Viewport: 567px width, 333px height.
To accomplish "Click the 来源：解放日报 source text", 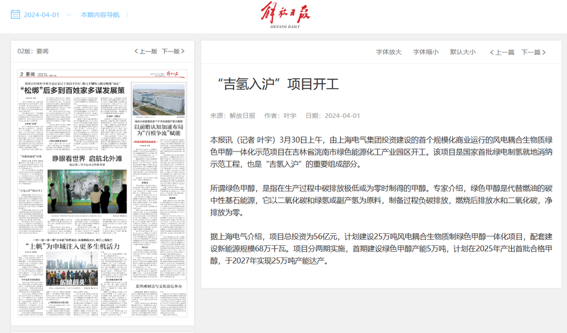I will click(x=233, y=115).
